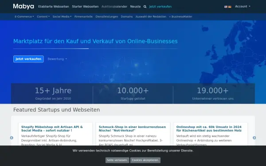Open the Shopify Möbelshop listing title
Image resolution: width=266 pixels, height=166 pixels.
[x=52, y=128]
